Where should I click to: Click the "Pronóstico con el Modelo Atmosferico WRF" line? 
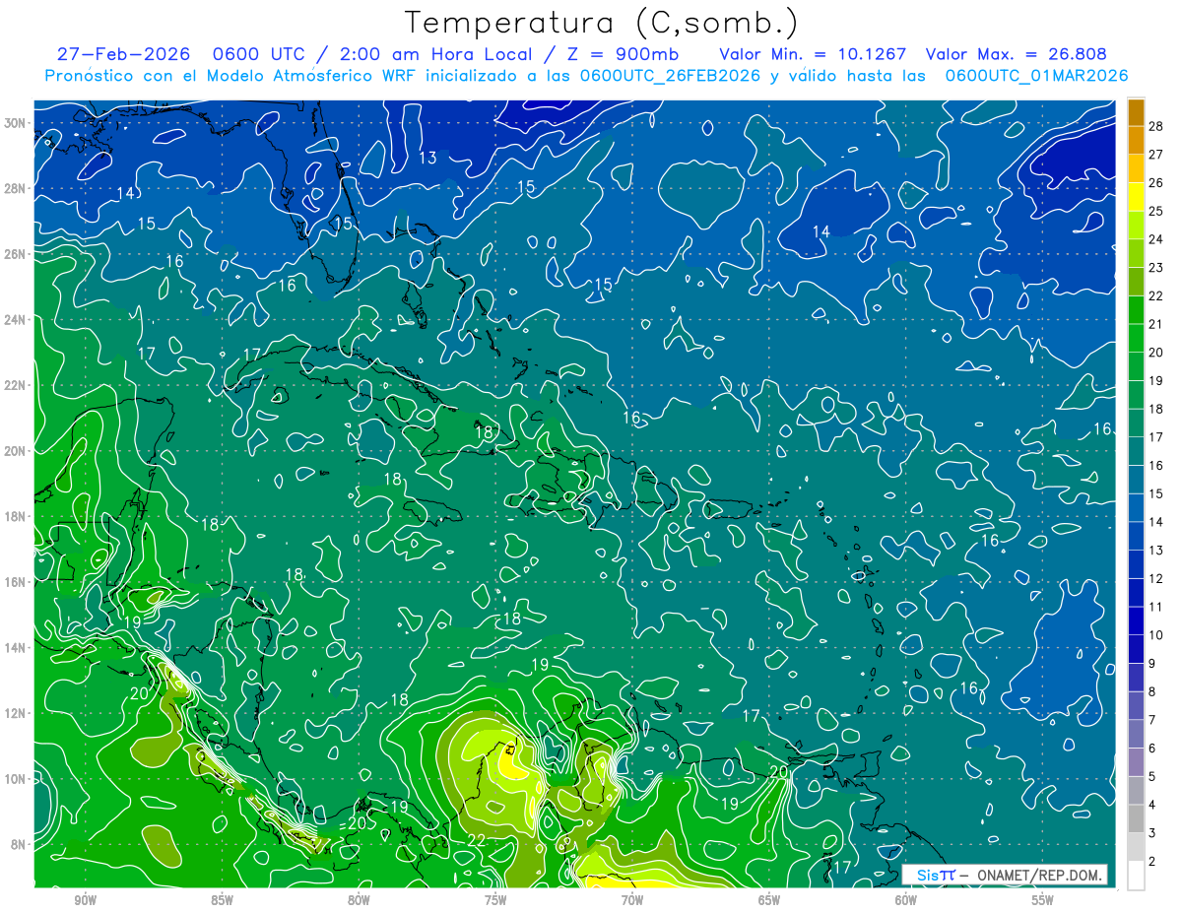[x=587, y=76]
